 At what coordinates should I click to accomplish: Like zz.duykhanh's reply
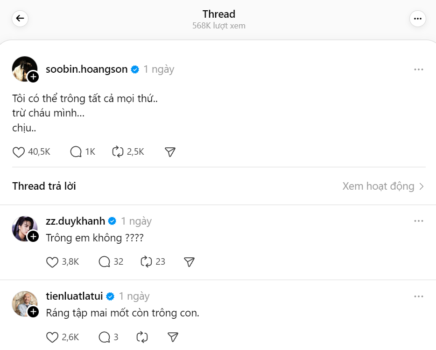click(52, 262)
